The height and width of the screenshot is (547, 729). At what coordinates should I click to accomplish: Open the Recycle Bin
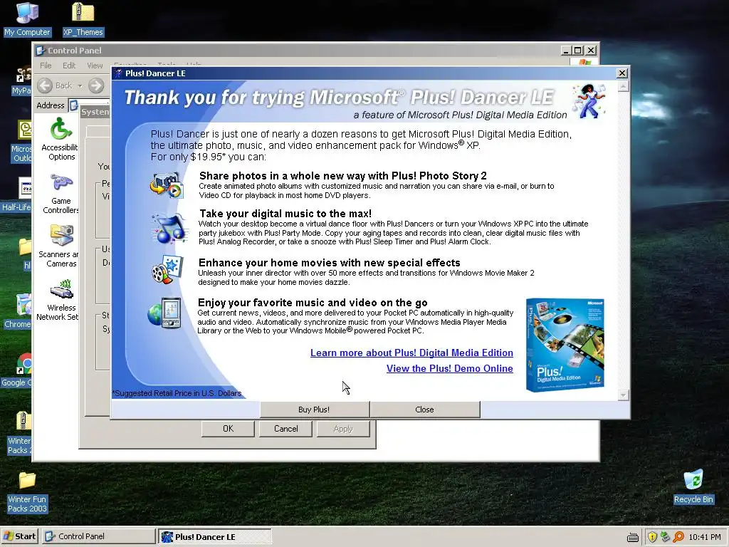tap(693, 486)
